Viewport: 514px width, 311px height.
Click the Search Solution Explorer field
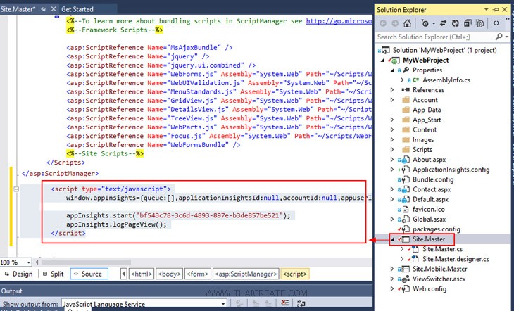[x=436, y=37]
